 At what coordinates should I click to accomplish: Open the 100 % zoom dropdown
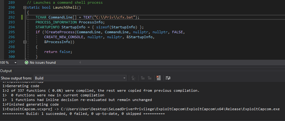[x=15, y=63]
